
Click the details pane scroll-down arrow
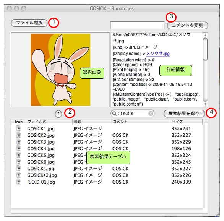pos(205,104)
